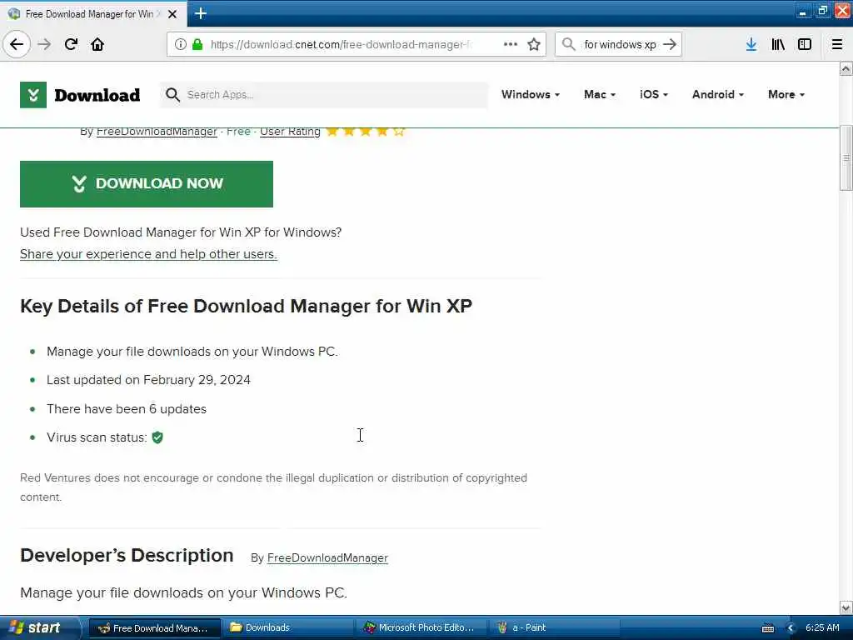Open FreeDownloadManager link beside Developer's Description
The width and height of the screenshot is (853, 640).
click(x=327, y=557)
